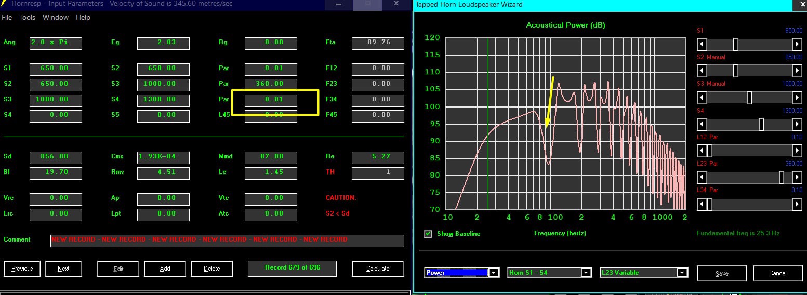Click the Eg input field

click(163, 43)
